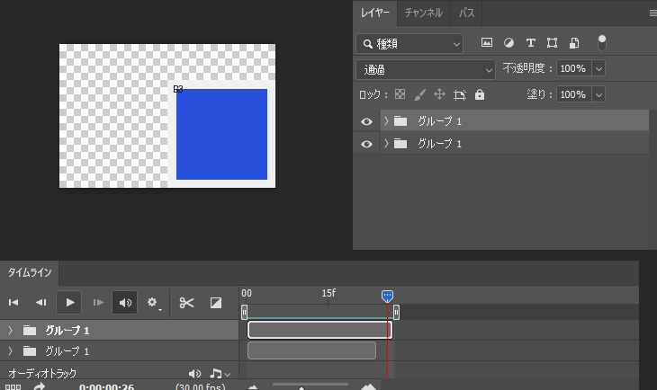657x390 pixels.
Task: Click the 0:00:00:26 timecode
Action: point(106,387)
